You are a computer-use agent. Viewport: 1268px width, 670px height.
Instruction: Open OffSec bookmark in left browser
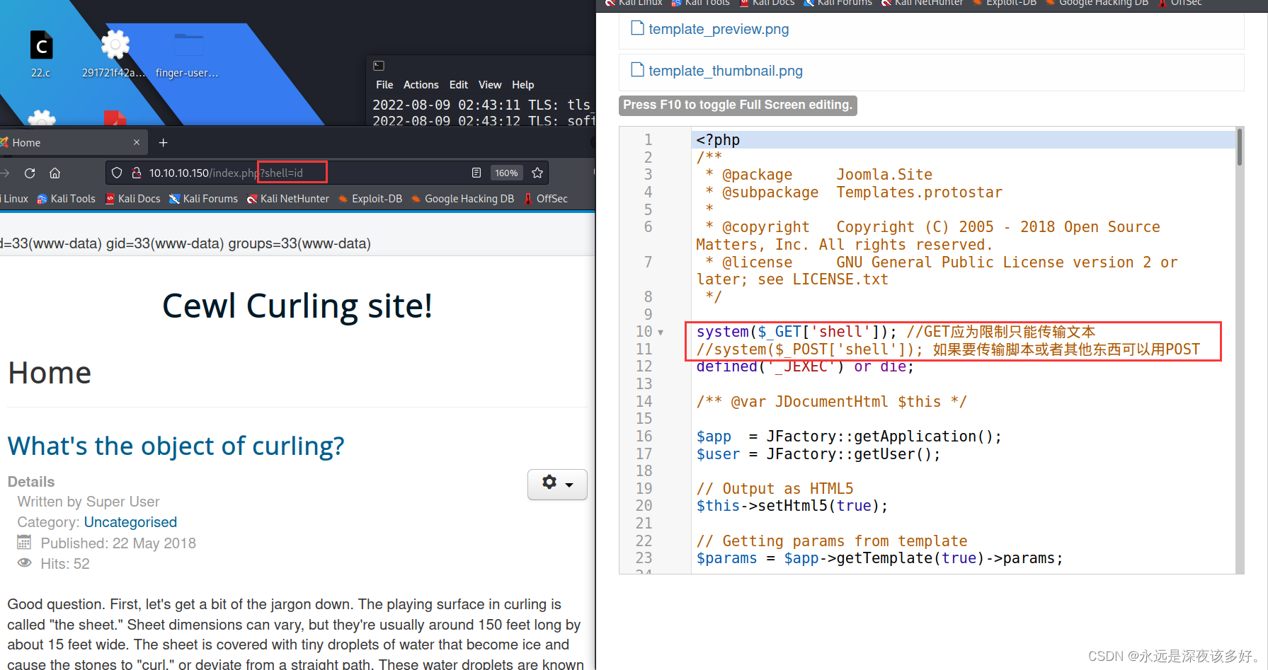coord(546,199)
